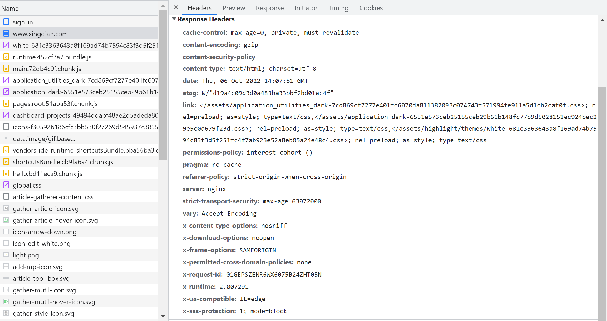Collapse the Response Headers section
The height and width of the screenshot is (321, 607).
pyautogui.click(x=174, y=19)
